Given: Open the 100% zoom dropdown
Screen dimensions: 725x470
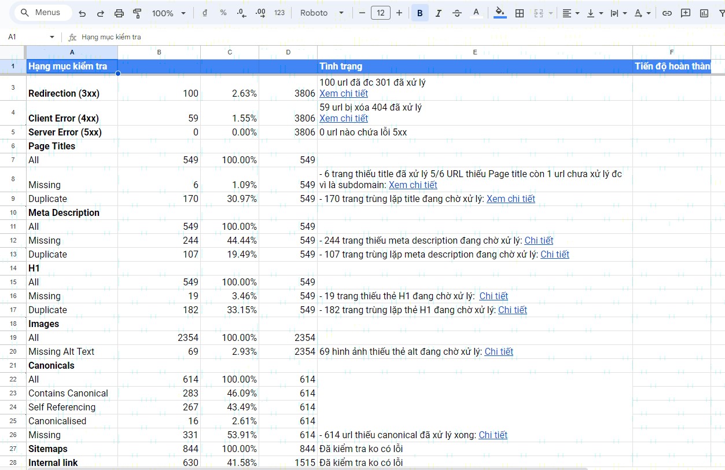Looking at the screenshot, I should (168, 13).
